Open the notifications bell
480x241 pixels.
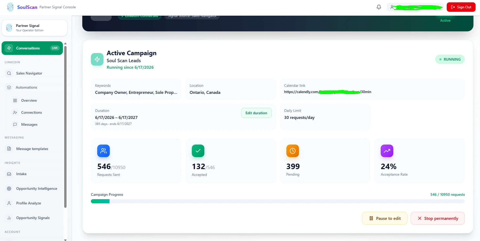tap(379, 7)
